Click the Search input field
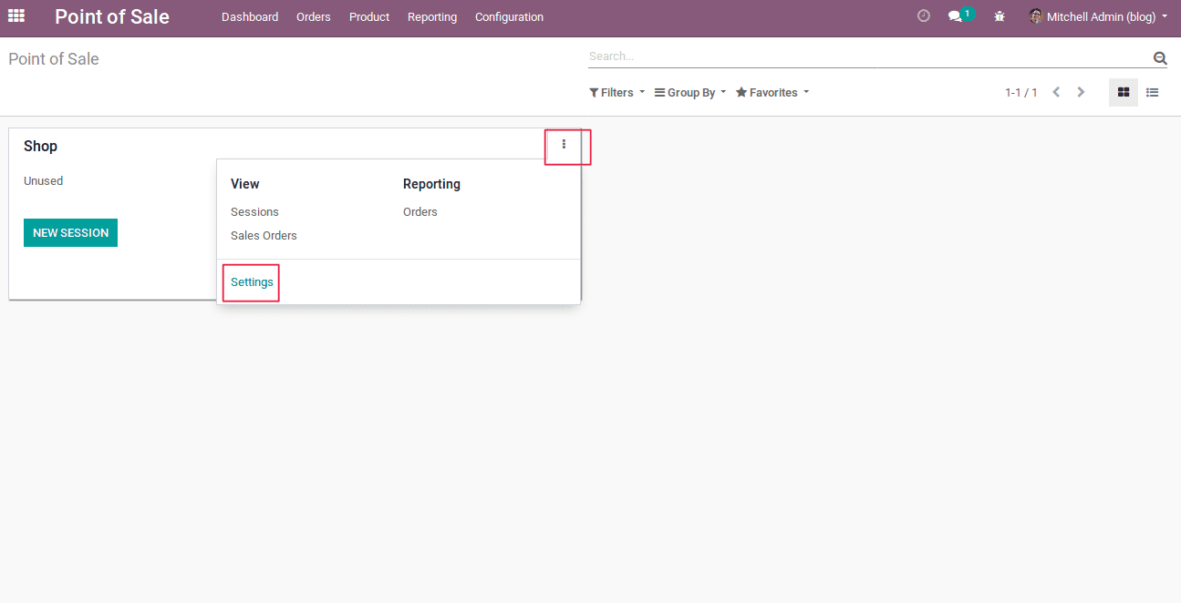Image resolution: width=1181 pixels, height=603 pixels. click(x=869, y=56)
